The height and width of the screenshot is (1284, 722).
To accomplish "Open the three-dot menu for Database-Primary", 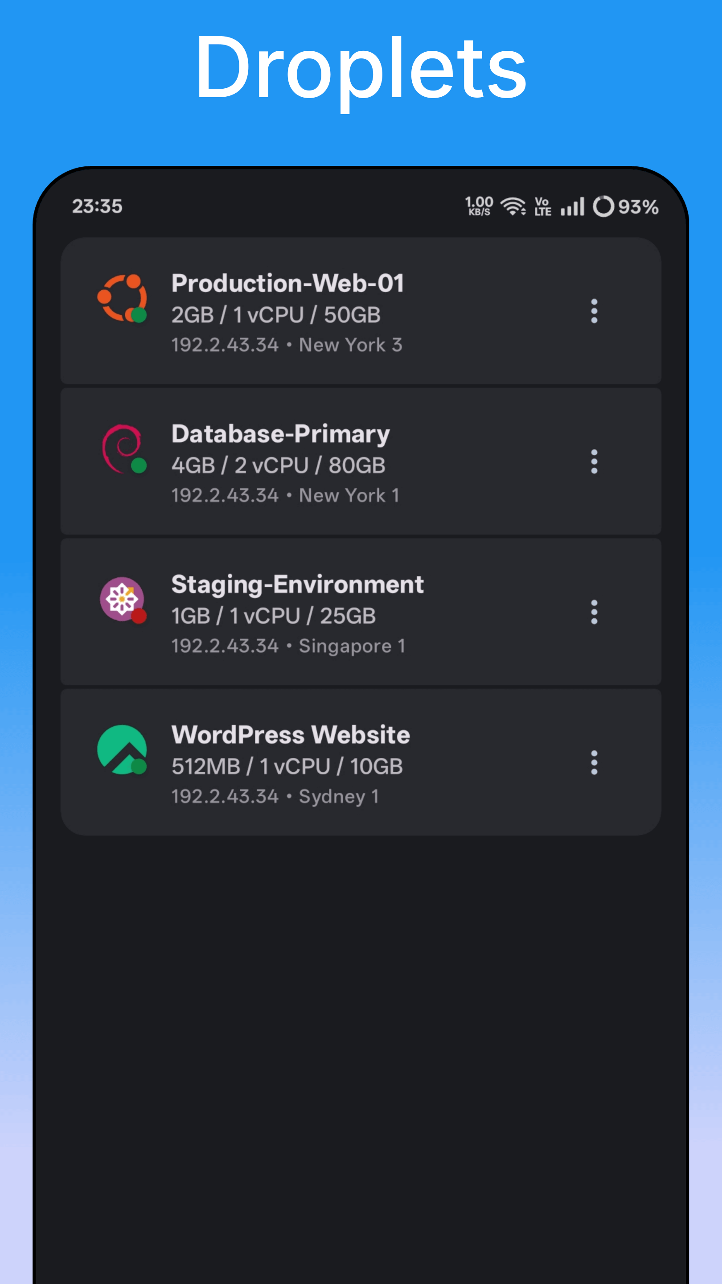I will point(594,461).
